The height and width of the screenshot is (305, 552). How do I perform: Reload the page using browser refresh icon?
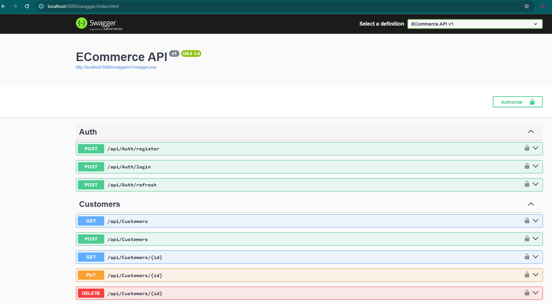click(x=27, y=6)
